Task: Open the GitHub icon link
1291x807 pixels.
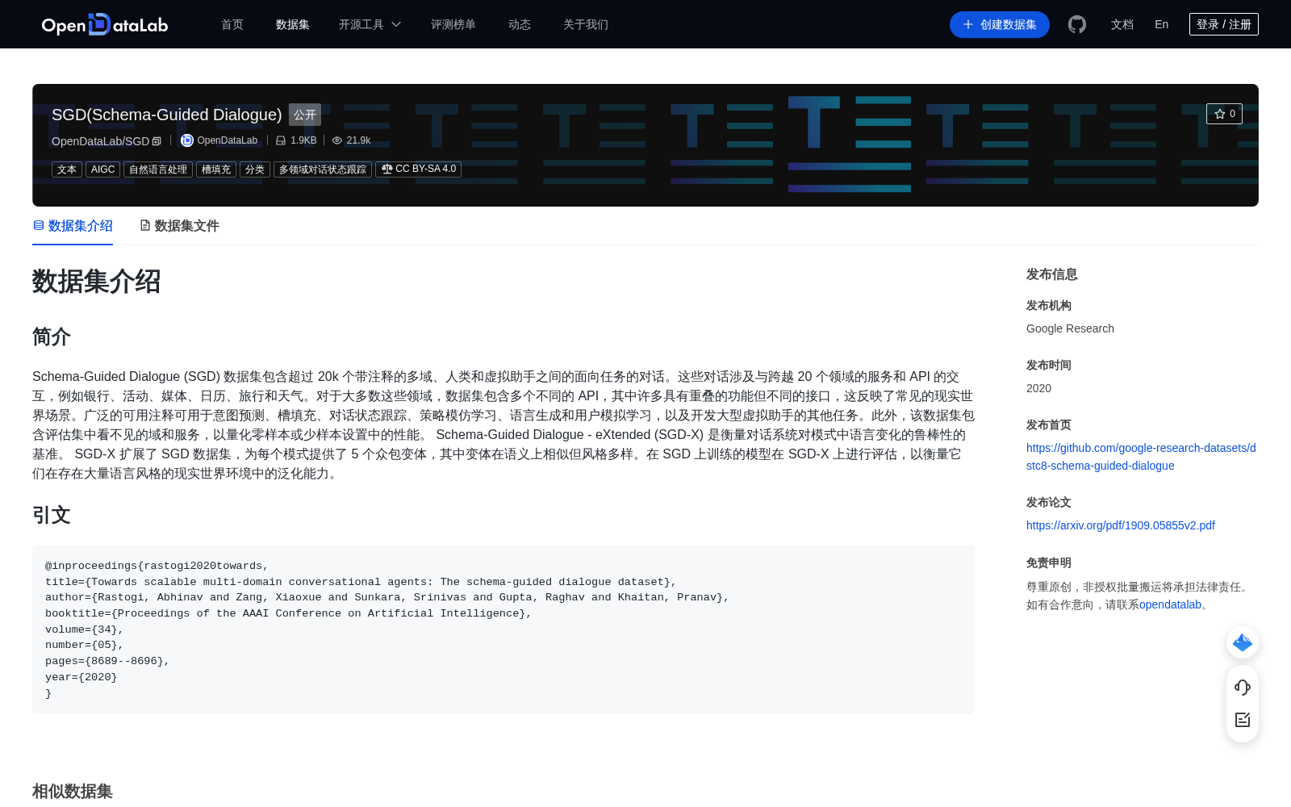Action: [1077, 24]
